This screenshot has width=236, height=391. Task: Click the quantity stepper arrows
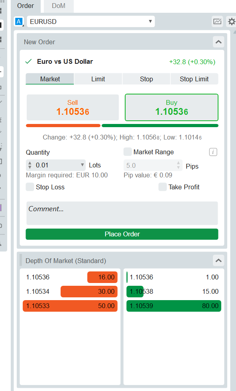pos(30,165)
